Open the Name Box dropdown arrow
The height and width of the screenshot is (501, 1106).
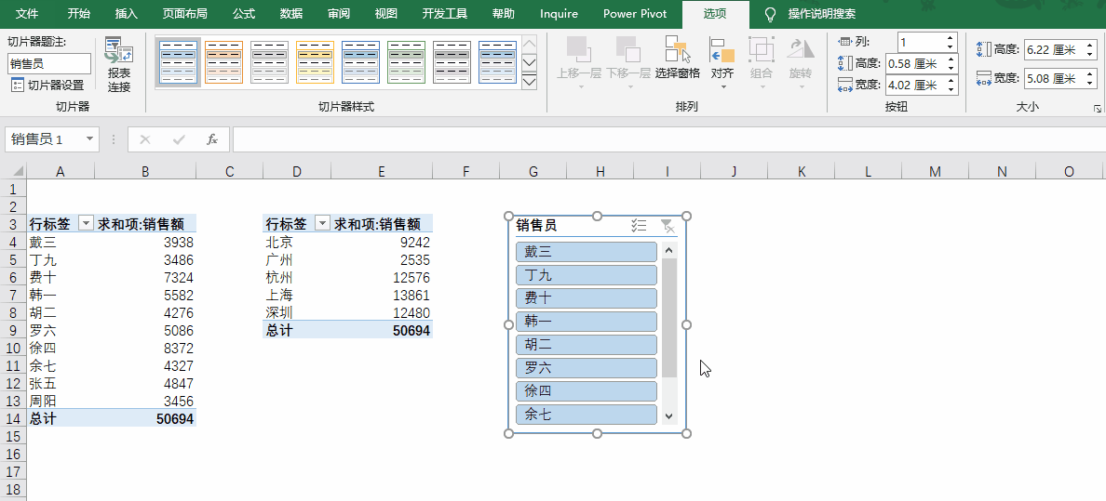(x=89, y=139)
